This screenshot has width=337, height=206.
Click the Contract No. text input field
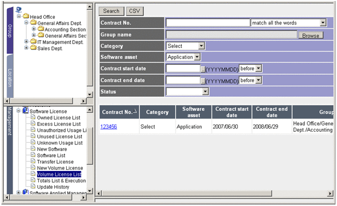[x=208, y=23]
